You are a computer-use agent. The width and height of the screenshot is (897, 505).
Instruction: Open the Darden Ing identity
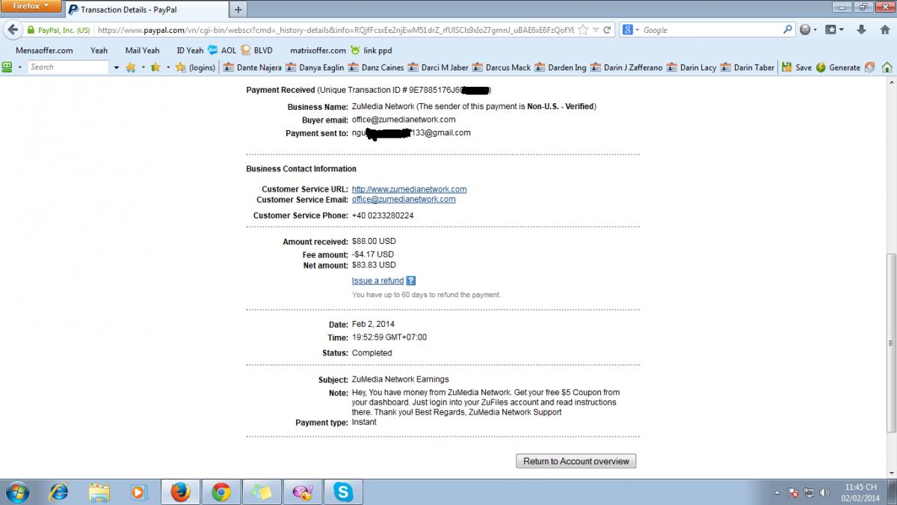point(561,67)
